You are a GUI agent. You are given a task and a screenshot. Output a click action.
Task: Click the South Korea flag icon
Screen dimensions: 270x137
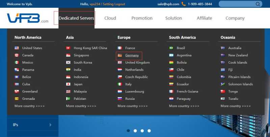[68, 63]
